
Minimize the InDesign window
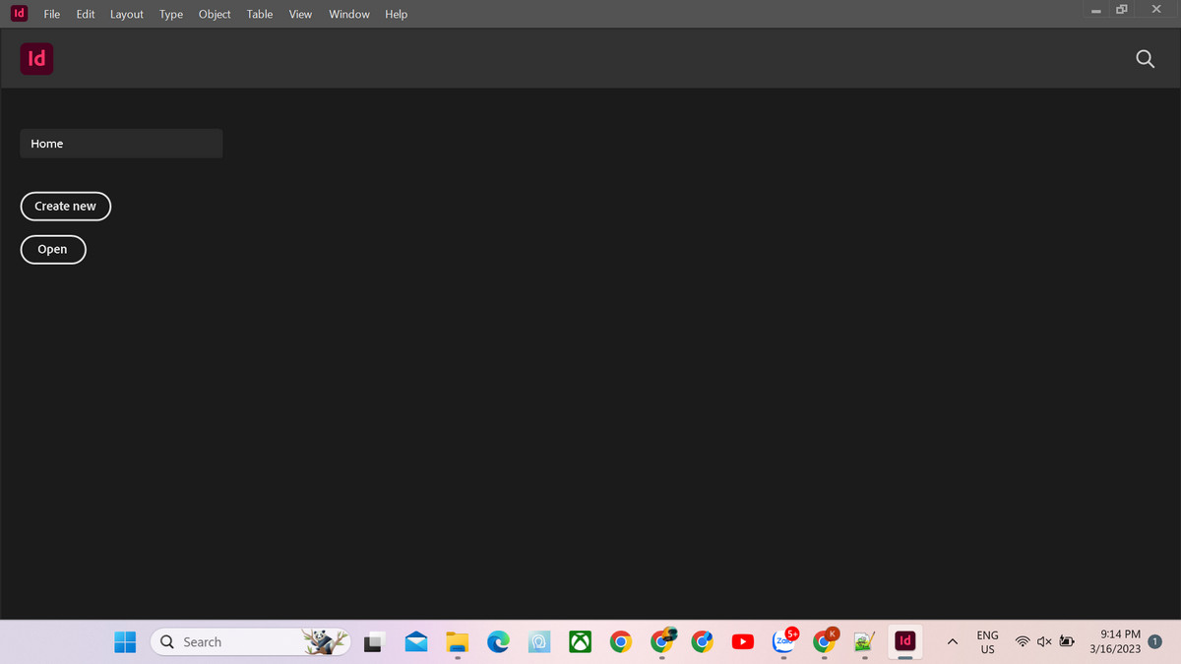pos(1095,10)
